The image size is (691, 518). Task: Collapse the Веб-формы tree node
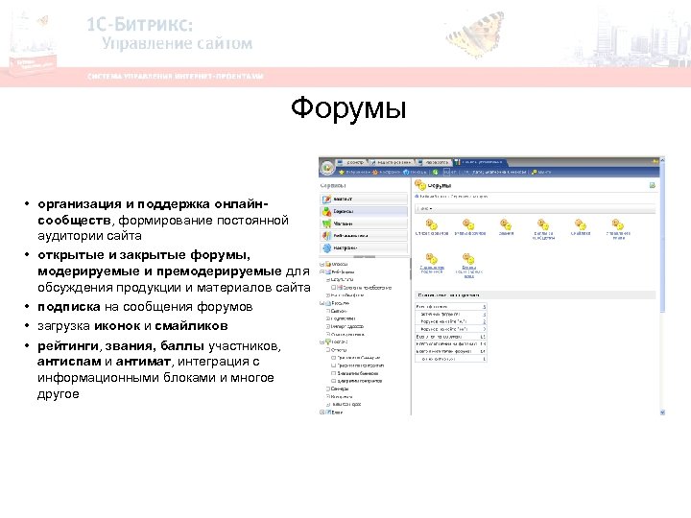point(322,272)
